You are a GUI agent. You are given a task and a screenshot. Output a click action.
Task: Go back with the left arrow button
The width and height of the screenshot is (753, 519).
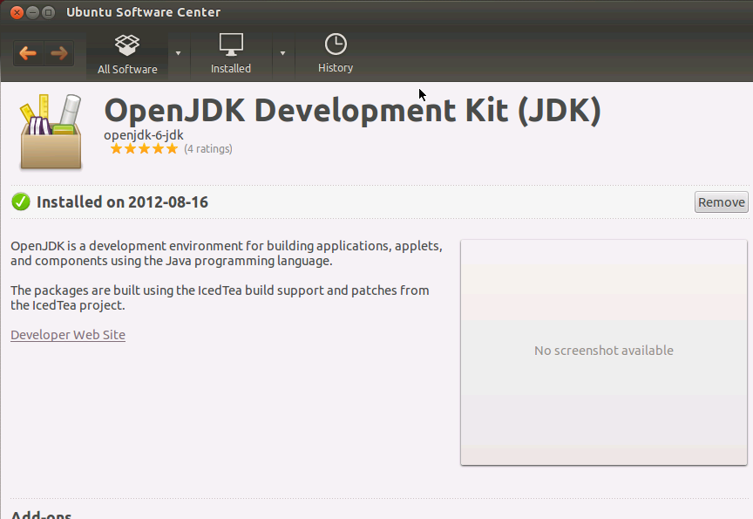coord(29,53)
